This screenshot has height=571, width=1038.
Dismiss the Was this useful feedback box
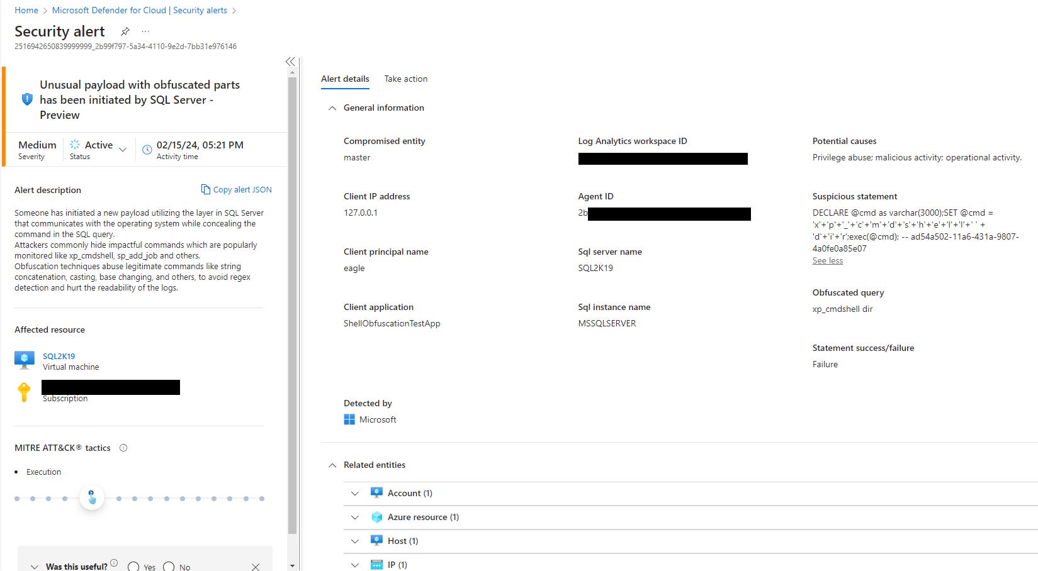pos(256,567)
